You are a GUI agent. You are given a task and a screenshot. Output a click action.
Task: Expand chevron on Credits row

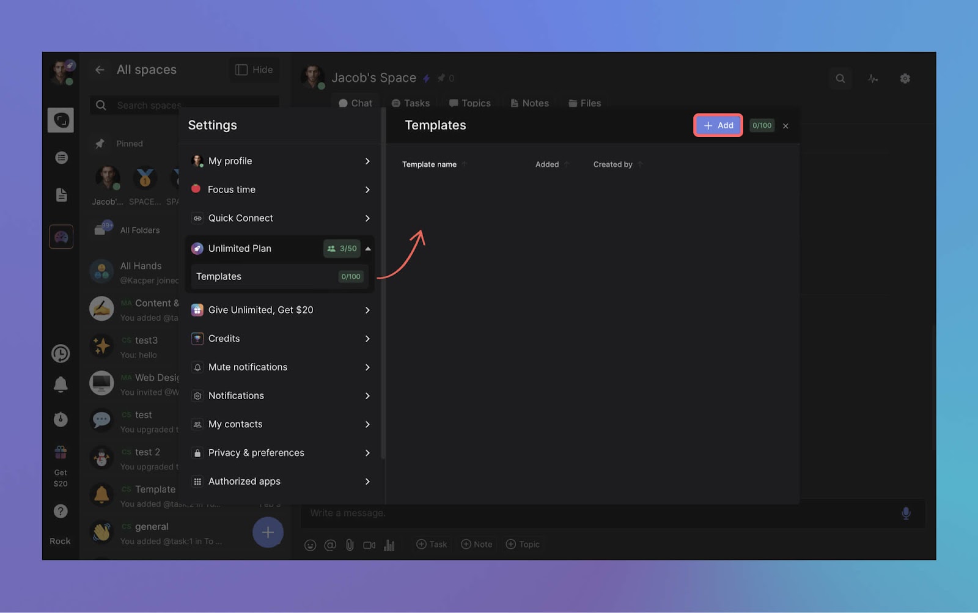coord(367,339)
